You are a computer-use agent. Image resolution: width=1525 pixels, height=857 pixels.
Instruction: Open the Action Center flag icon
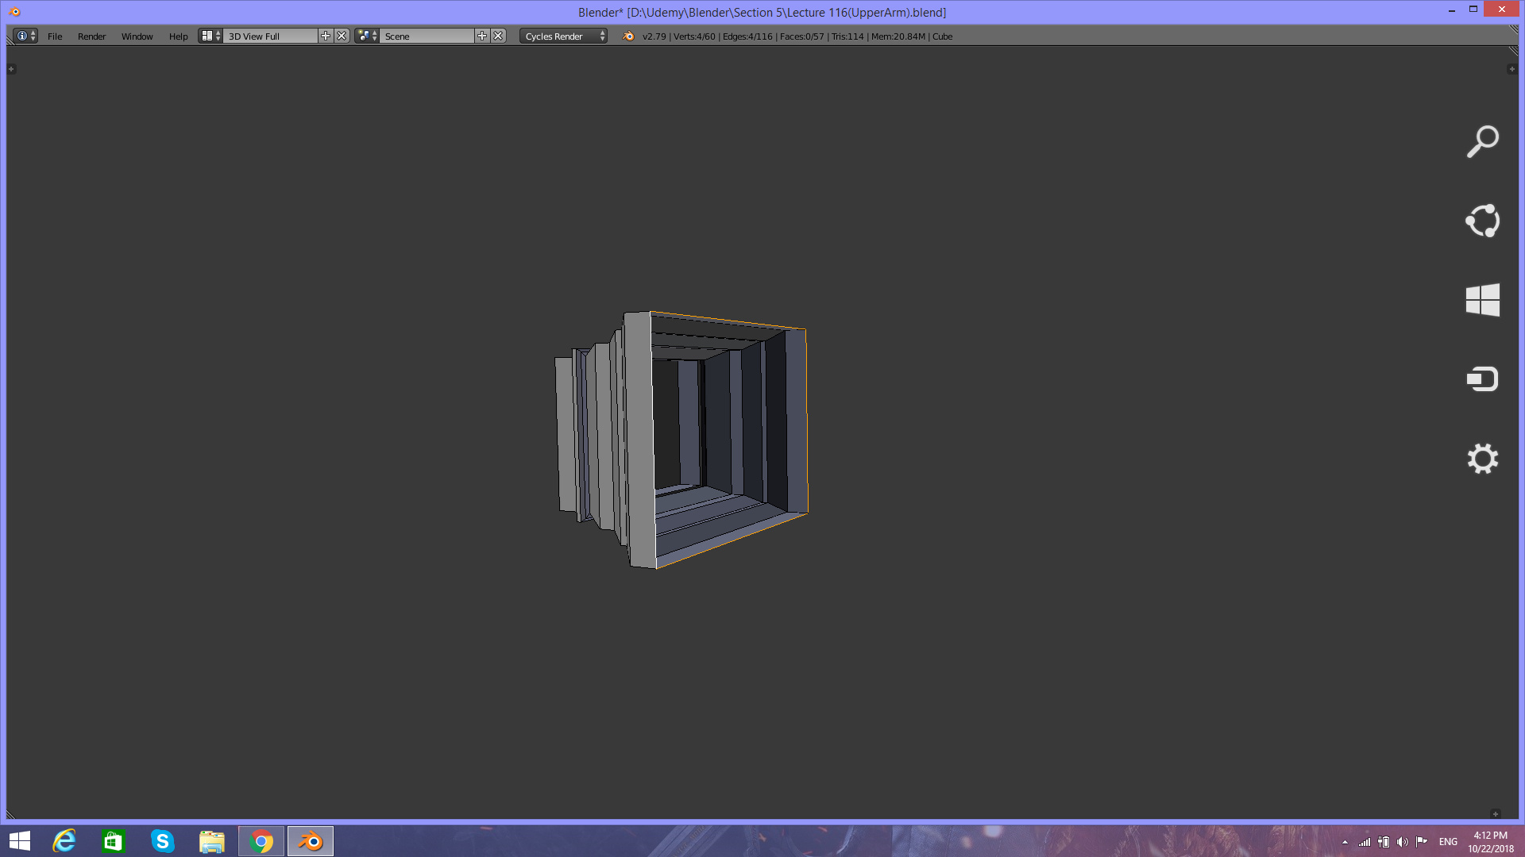coord(1422,842)
